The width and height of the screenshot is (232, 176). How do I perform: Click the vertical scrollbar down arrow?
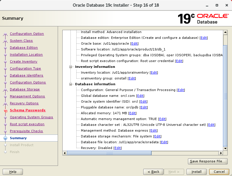[x=225, y=148]
